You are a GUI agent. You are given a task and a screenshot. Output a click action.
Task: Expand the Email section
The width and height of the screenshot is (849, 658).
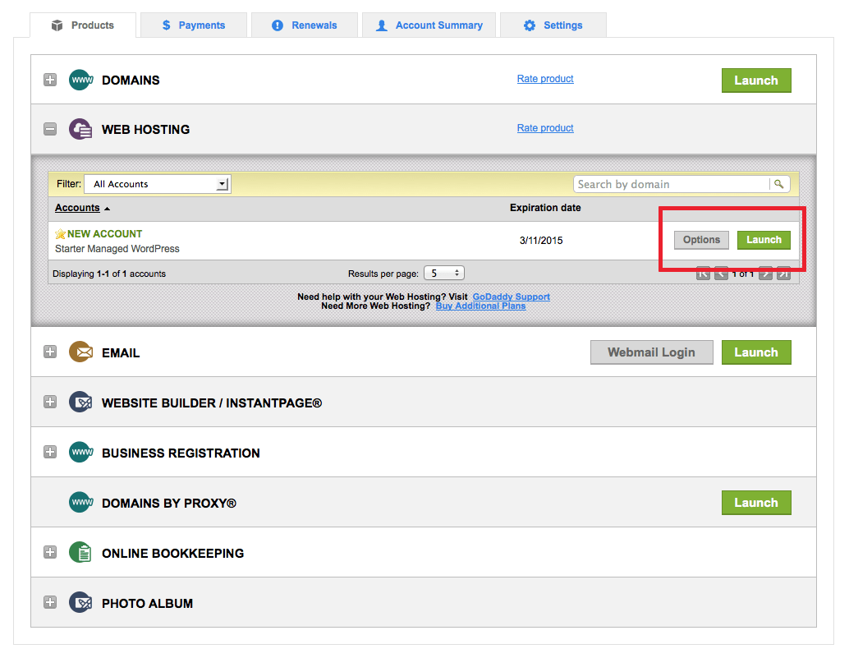tap(50, 352)
